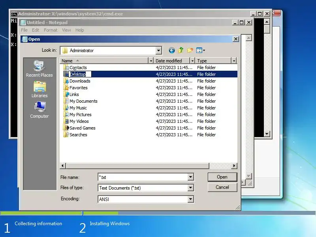Click the Desktop folder icon
The image size is (316, 237).
tap(66, 74)
